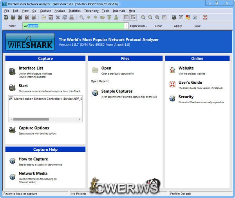
Task: Click the Find Packet magnifier icon
Action: (81, 17)
